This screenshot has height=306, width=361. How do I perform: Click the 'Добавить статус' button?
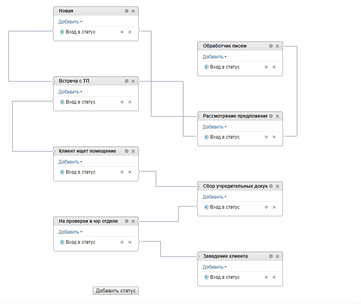tap(116, 291)
